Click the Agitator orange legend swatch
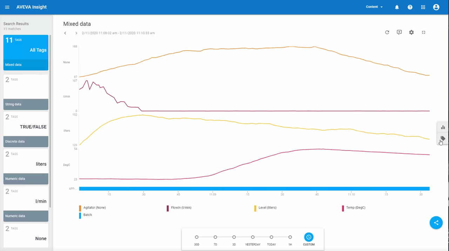Screen dimensions: 449x251 80,208
